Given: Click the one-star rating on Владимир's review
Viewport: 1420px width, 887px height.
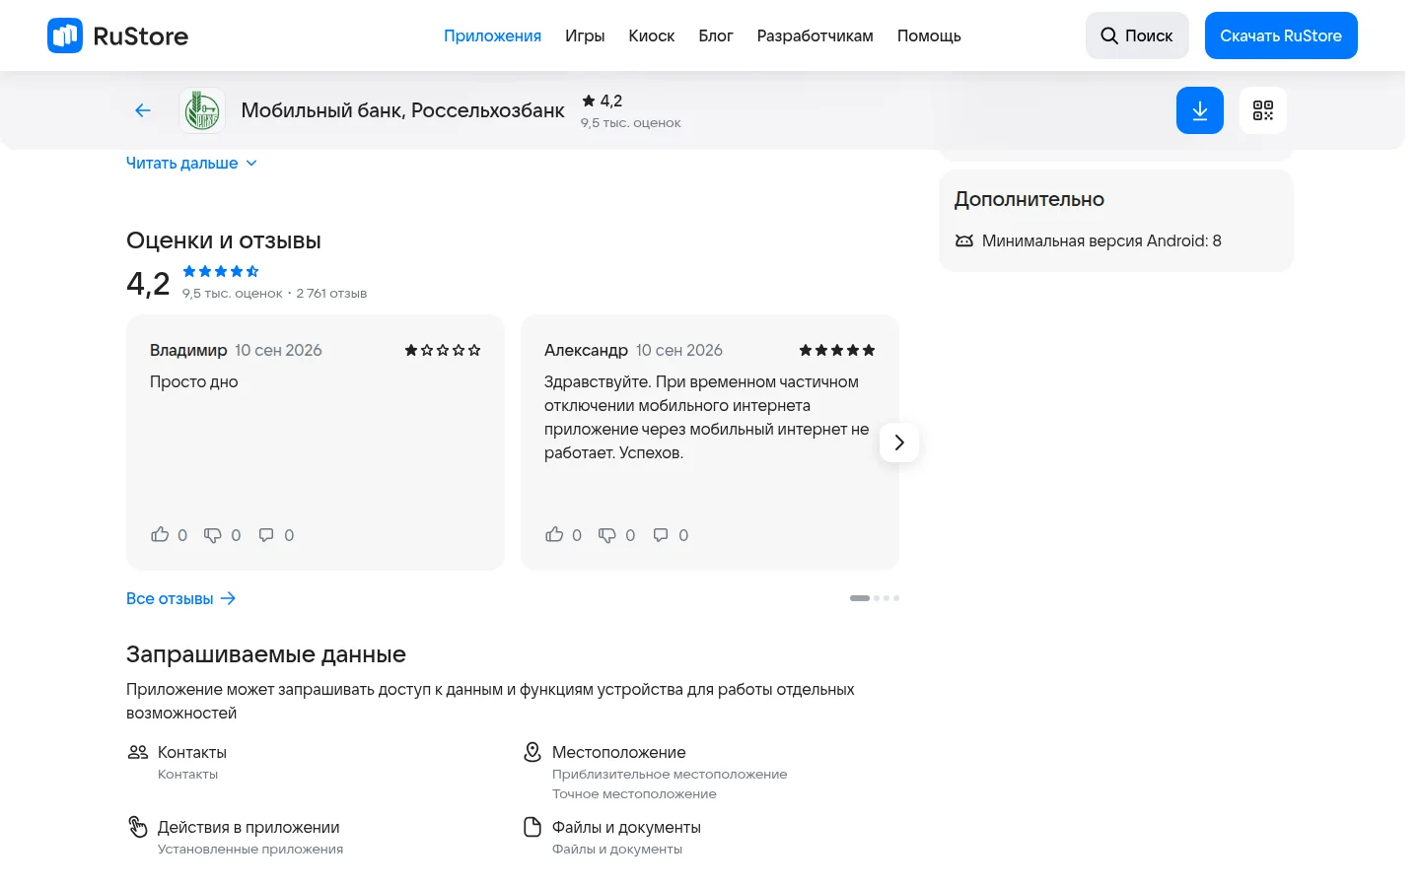Looking at the screenshot, I should 443,350.
